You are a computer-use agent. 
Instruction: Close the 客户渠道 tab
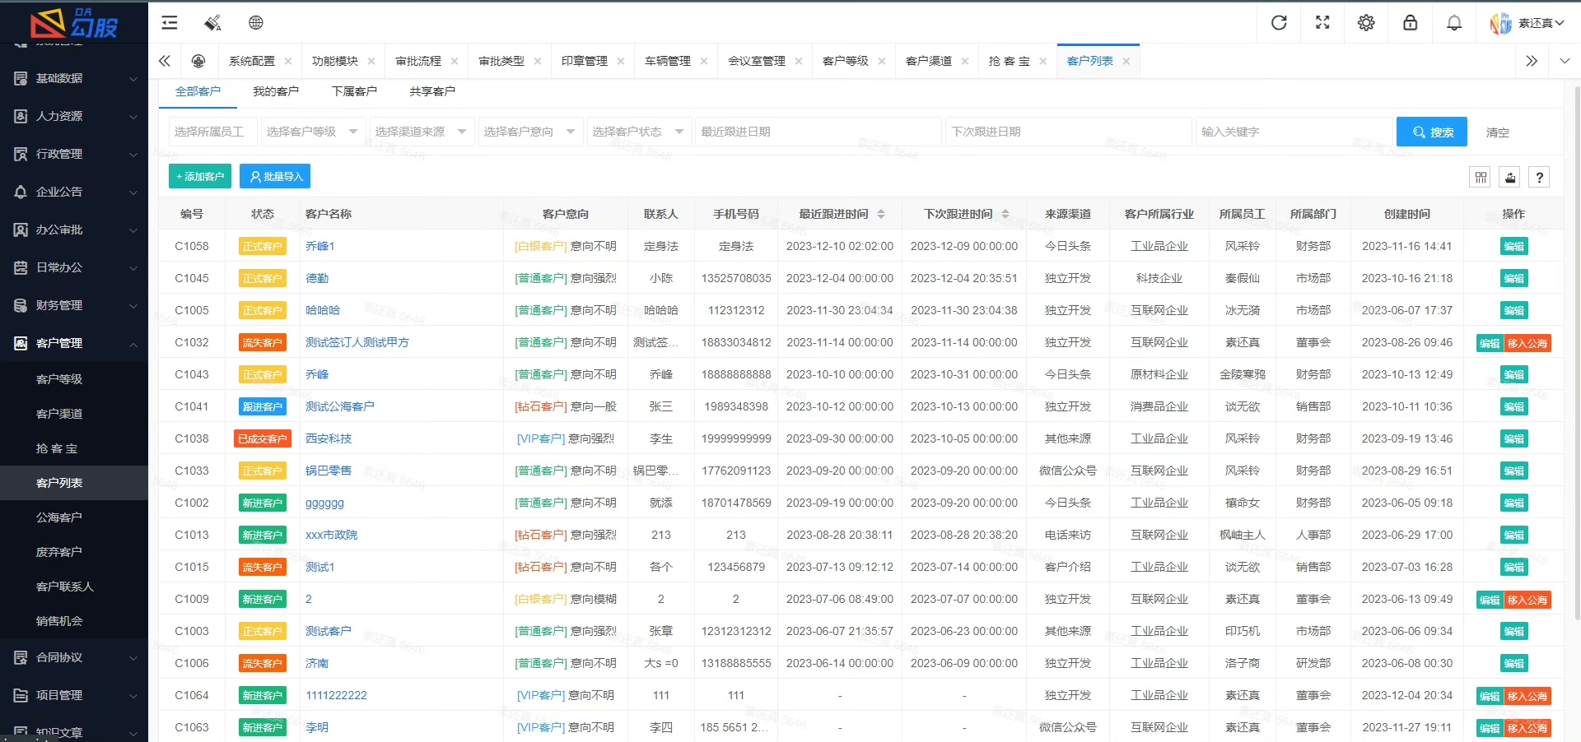[x=964, y=61]
